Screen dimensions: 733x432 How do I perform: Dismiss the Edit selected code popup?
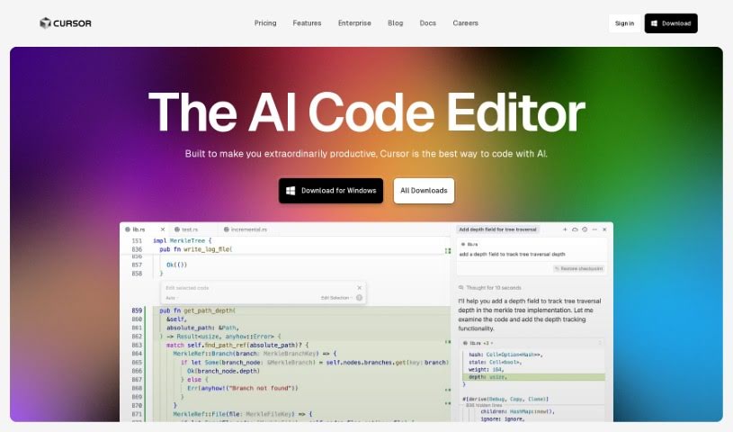click(359, 287)
